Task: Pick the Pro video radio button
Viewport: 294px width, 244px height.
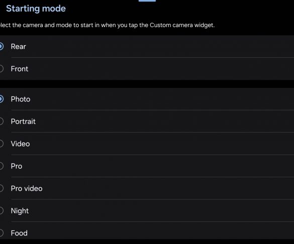Action: click(1, 188)
